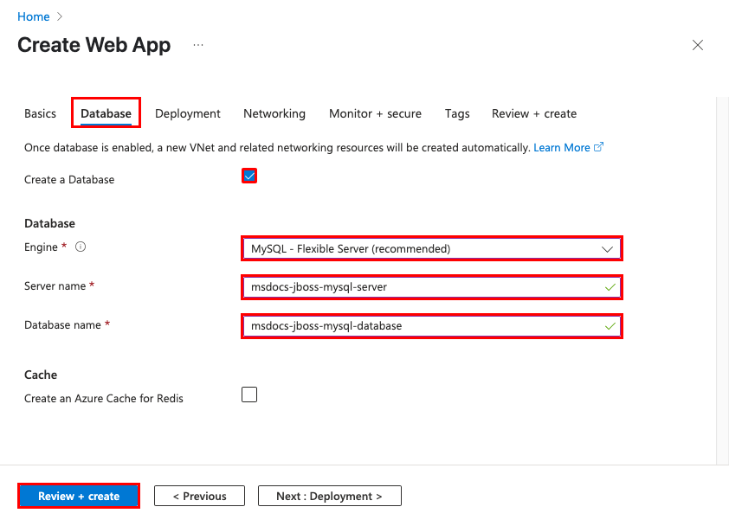This screenshot has height=526, width=729.
Task: Uncheck the Create a Database checkbox
Action: 249,176
